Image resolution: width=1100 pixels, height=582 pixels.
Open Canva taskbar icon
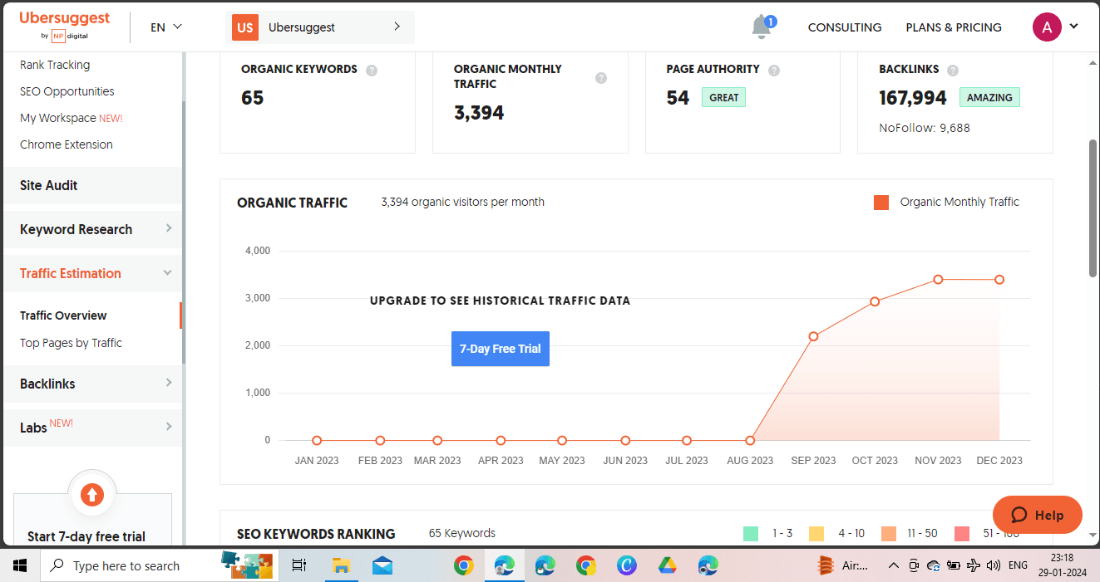(627, 565)
